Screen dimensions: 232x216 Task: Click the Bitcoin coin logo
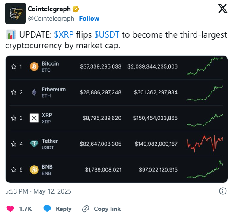point(34,66)
